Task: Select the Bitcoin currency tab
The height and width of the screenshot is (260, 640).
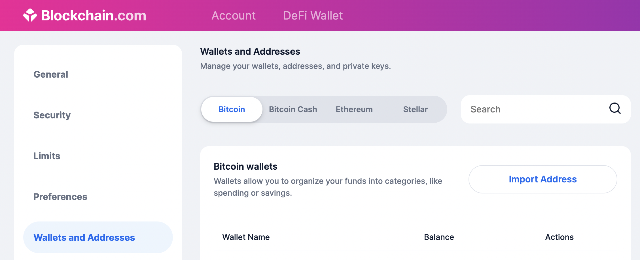Action: pos(232,109)
